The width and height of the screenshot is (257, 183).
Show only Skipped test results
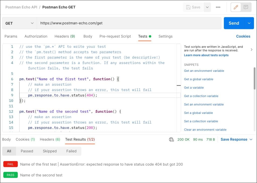[49, 151]
